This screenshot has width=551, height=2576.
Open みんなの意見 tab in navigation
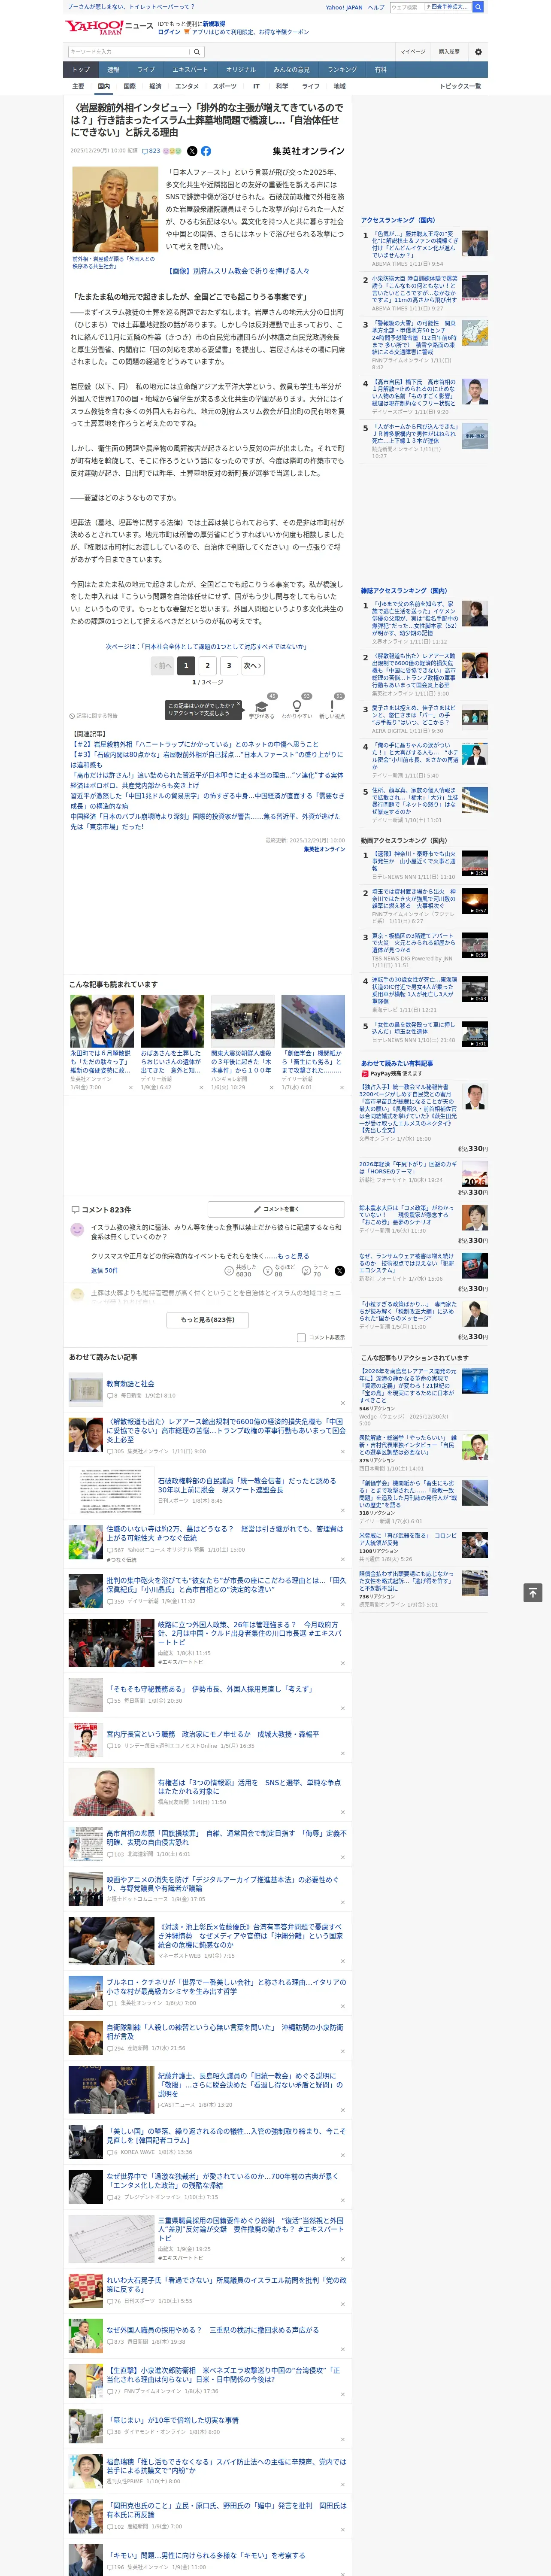point(292,70)
